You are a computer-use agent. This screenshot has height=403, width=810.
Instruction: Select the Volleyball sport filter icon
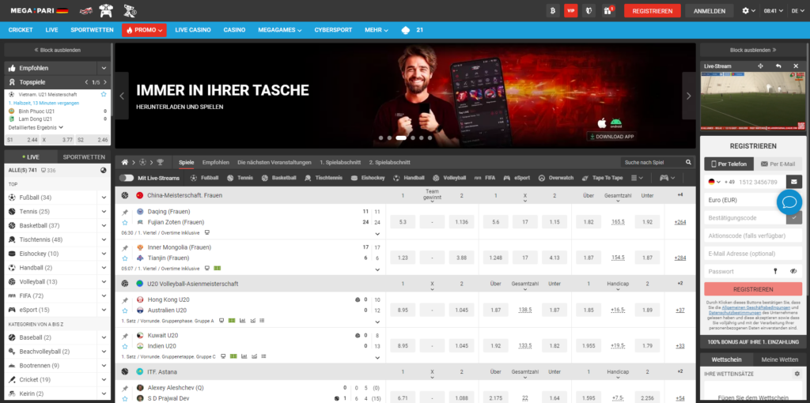click(437, 178)
